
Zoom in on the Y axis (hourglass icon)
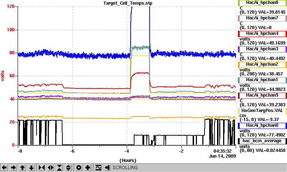(60, 168)
